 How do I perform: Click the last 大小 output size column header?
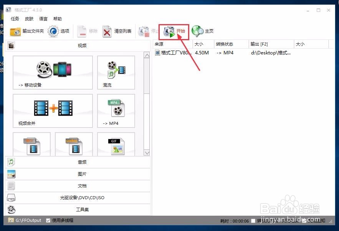point(311,44)
